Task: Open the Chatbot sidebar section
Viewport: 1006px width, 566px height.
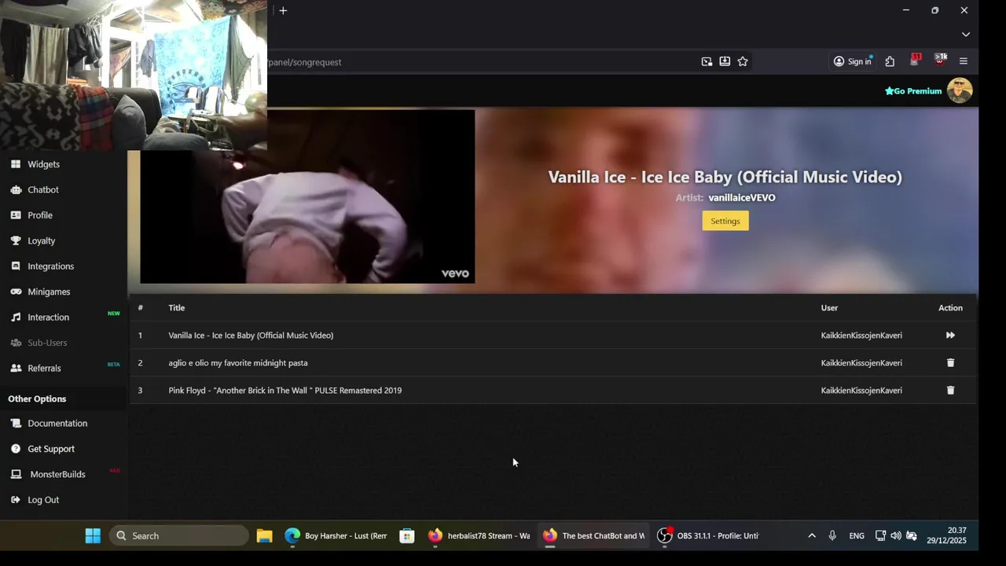Action: tap(43, 189)
